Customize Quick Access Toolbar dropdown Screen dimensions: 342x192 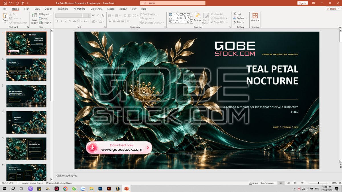pyautogui.click(x=28, y=3)
